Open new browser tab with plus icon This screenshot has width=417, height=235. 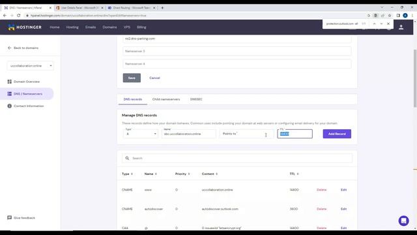coord(162,8)
